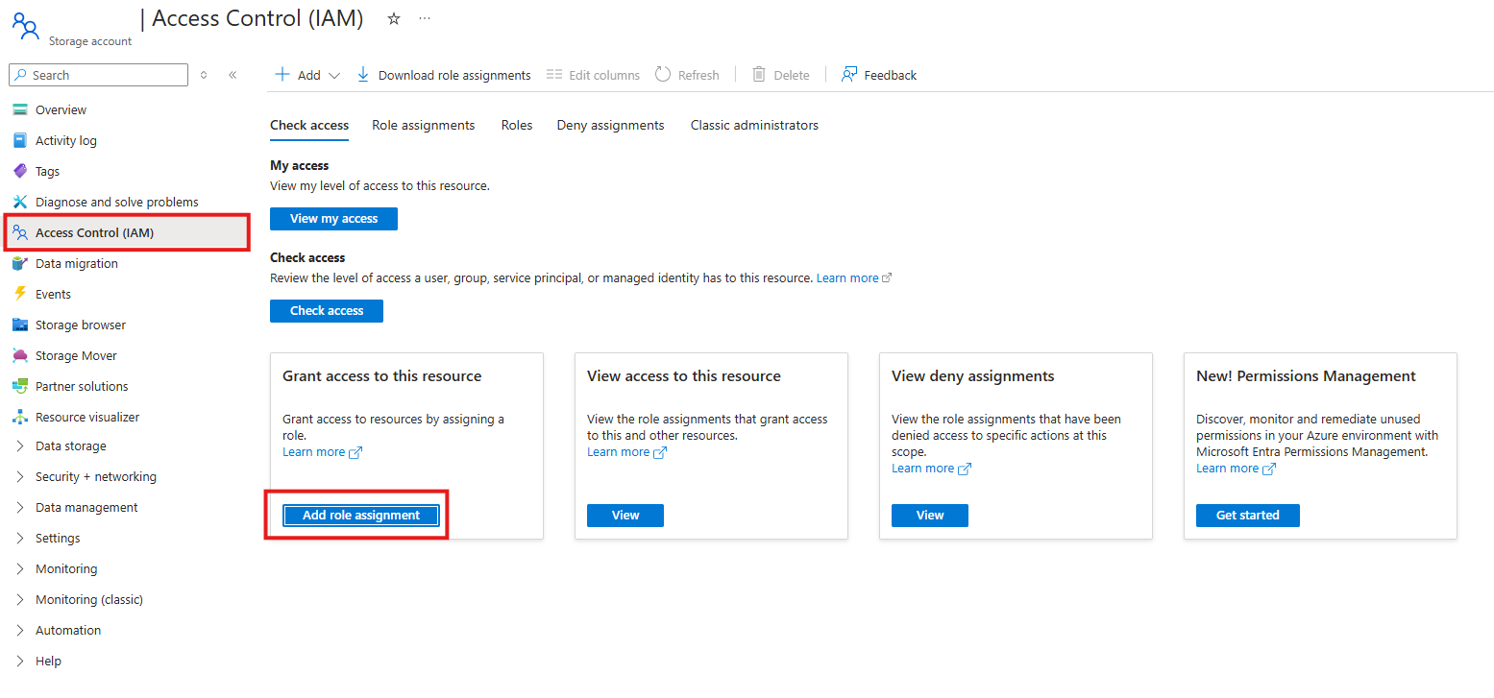Viewport: 1494px width, 698px height.
Task: Open Learn more in View access card
Action: (x=626, y=452)
